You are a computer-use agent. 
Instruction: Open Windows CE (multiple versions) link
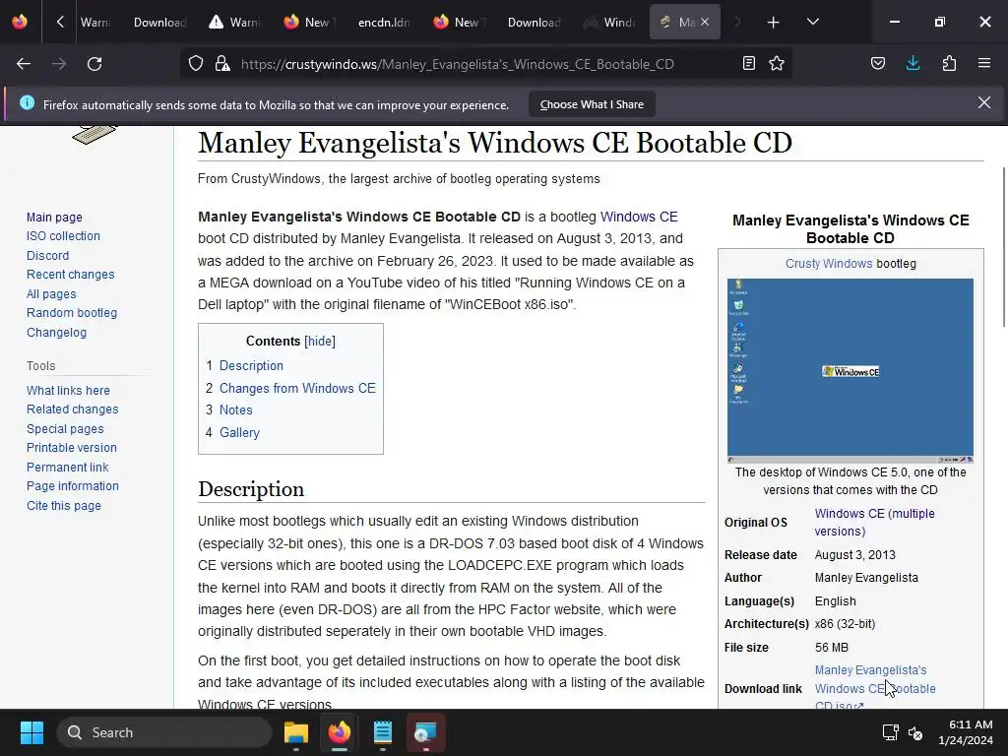pyautogui.click(x=875, y=522)
